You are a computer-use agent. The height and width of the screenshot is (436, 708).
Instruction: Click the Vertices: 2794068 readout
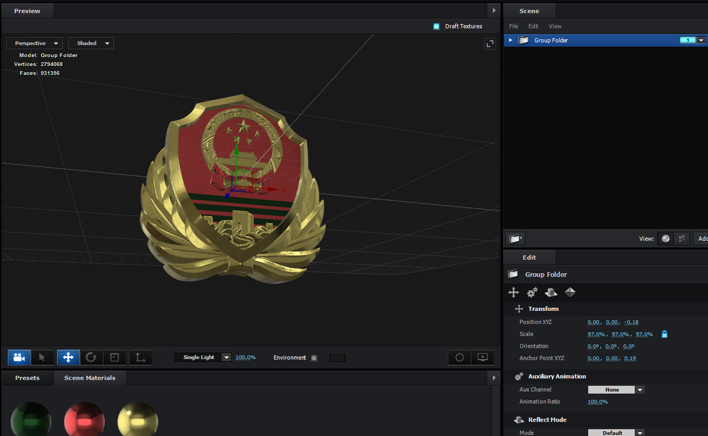(x=38, y=64)
